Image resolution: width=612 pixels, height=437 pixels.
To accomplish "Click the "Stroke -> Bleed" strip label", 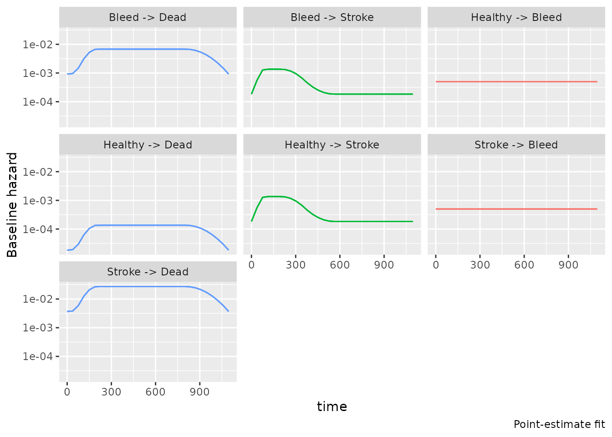I will pos(516,145).
